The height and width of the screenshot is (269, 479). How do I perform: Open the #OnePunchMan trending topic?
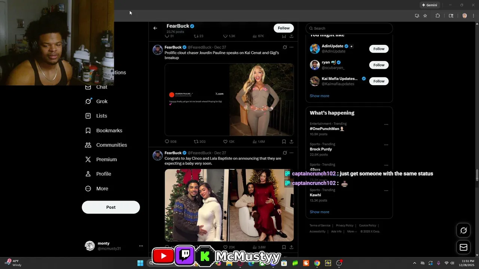click(x=327, y=129)
